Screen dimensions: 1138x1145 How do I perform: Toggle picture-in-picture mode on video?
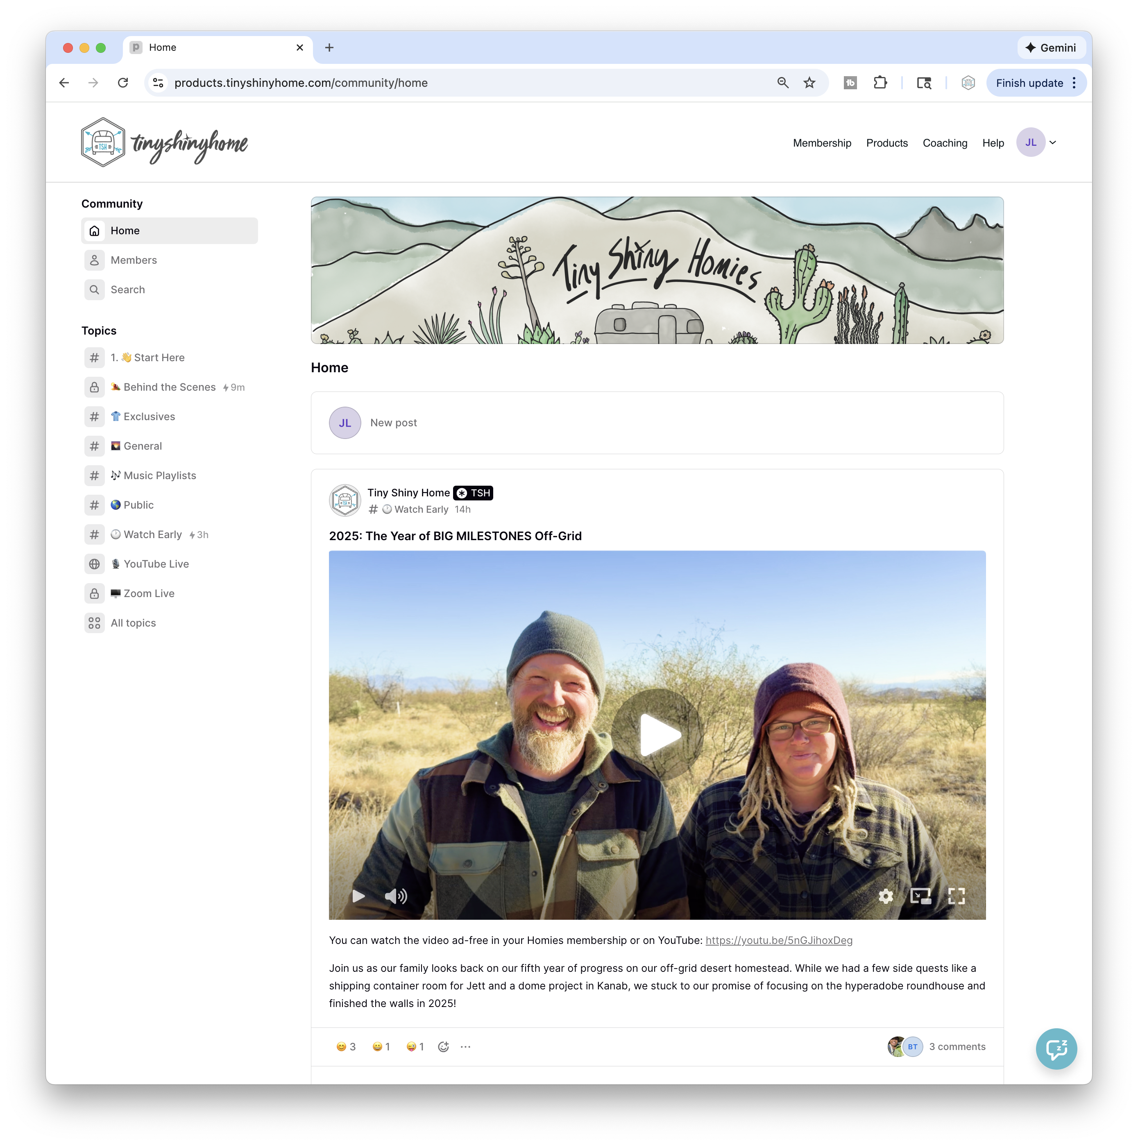(920, 896)
